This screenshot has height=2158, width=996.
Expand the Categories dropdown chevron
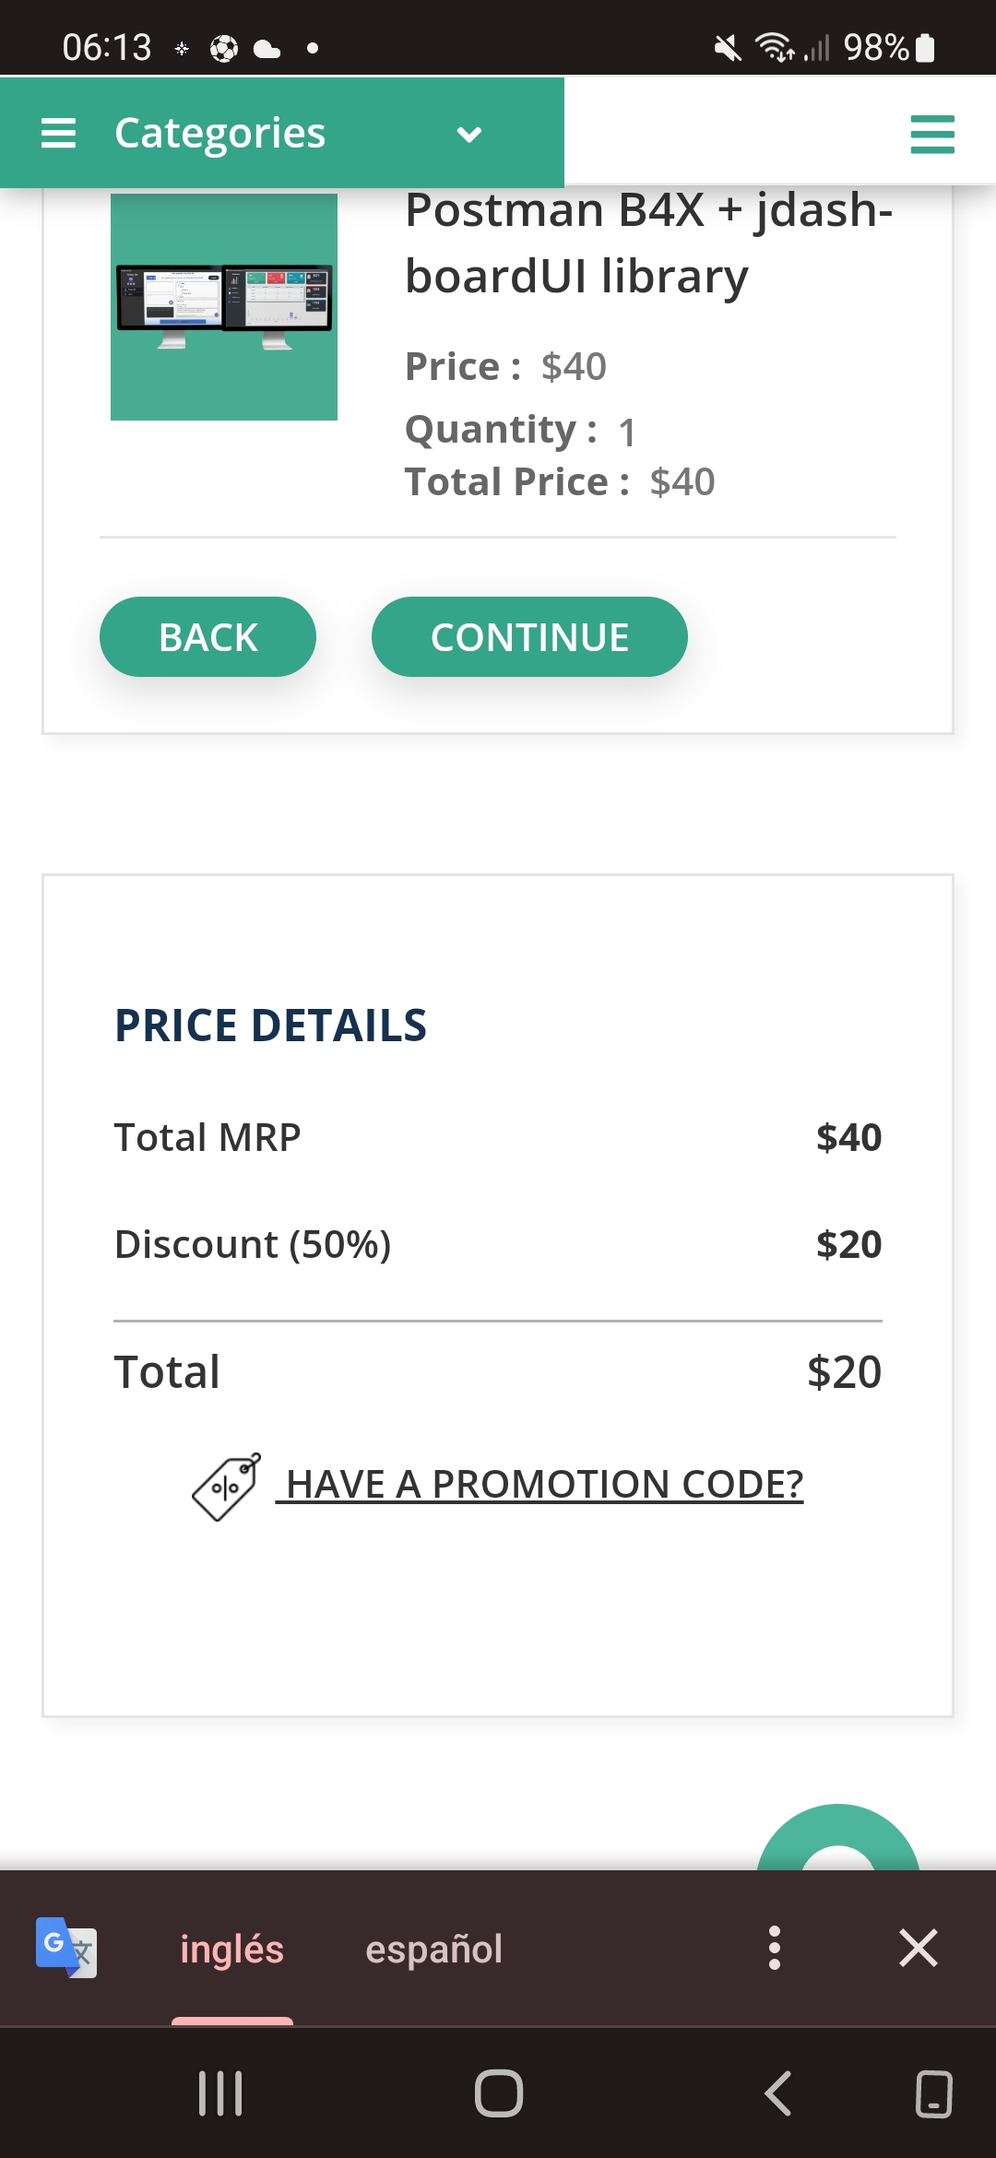tap(469, 135)
